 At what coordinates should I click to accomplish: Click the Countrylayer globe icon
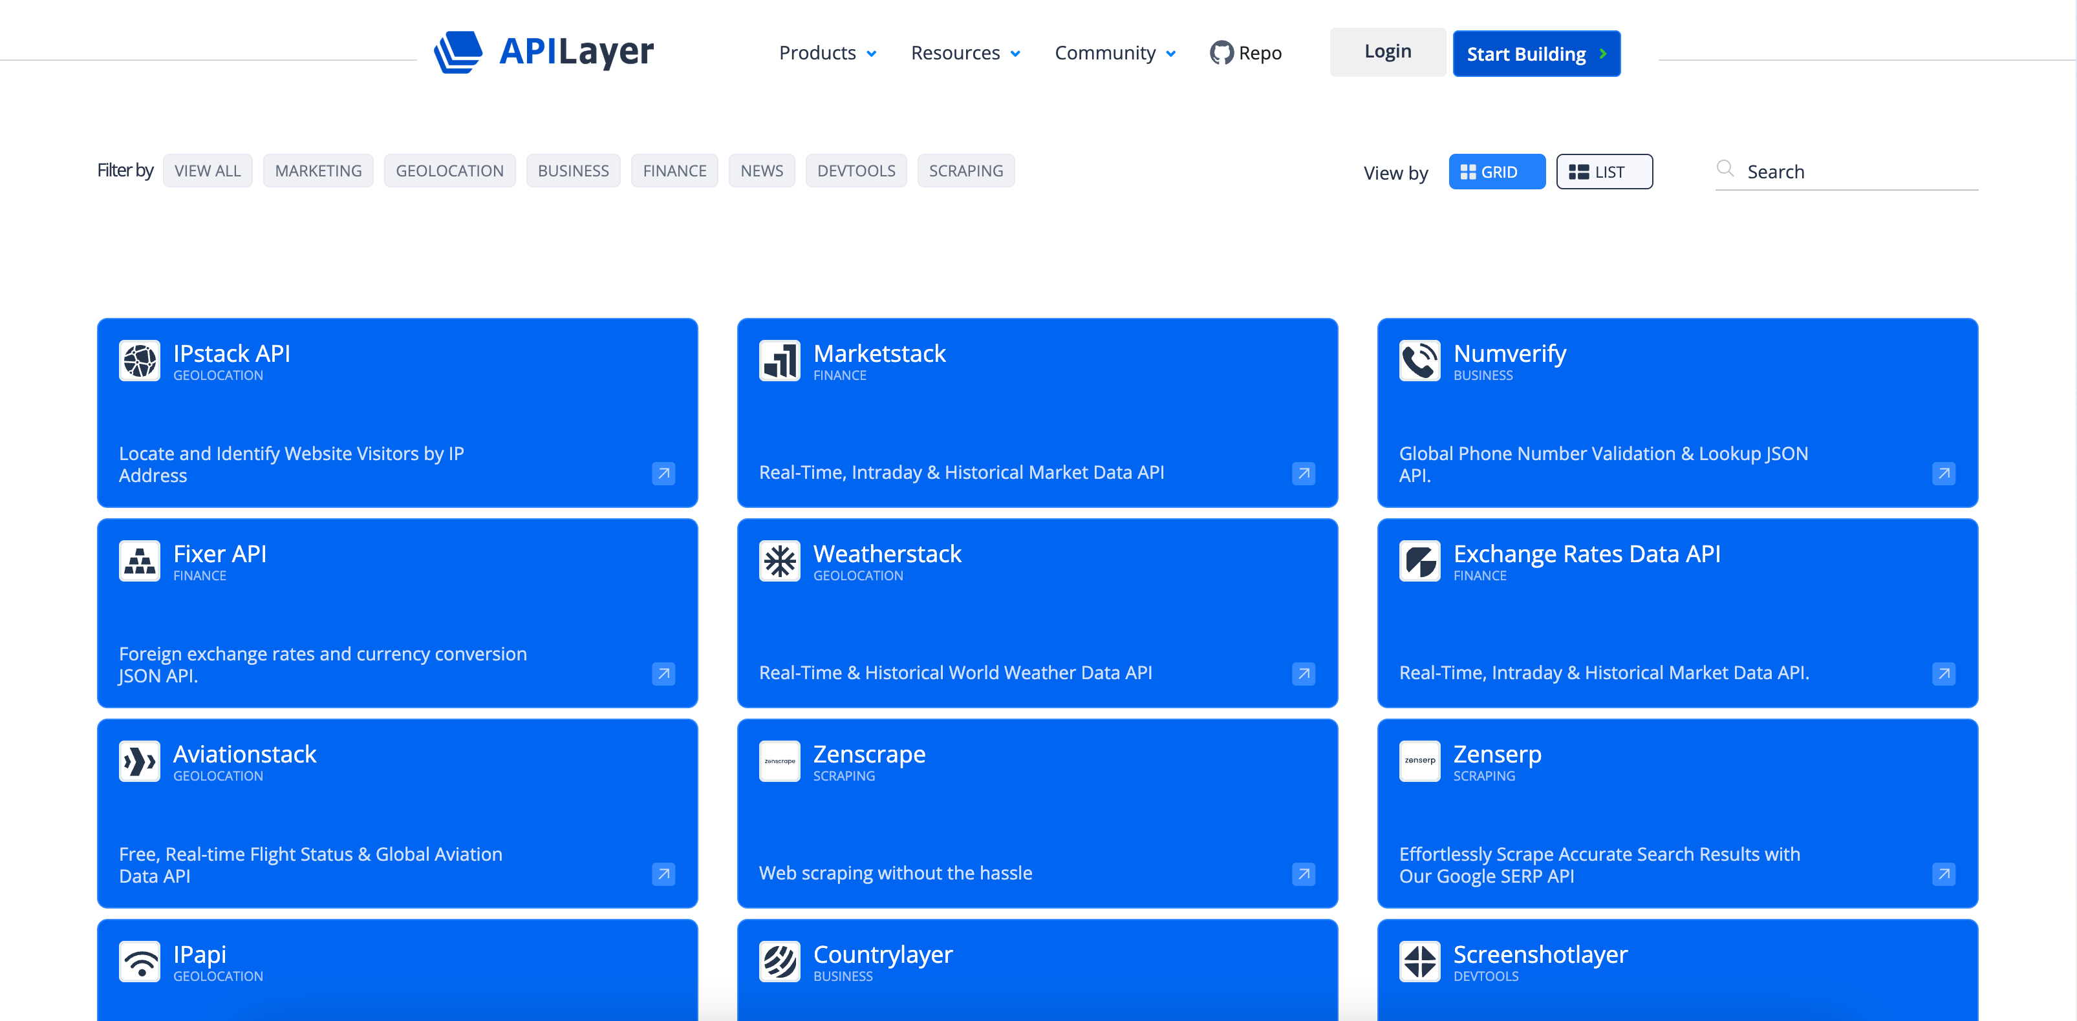(x=780, y=962)
